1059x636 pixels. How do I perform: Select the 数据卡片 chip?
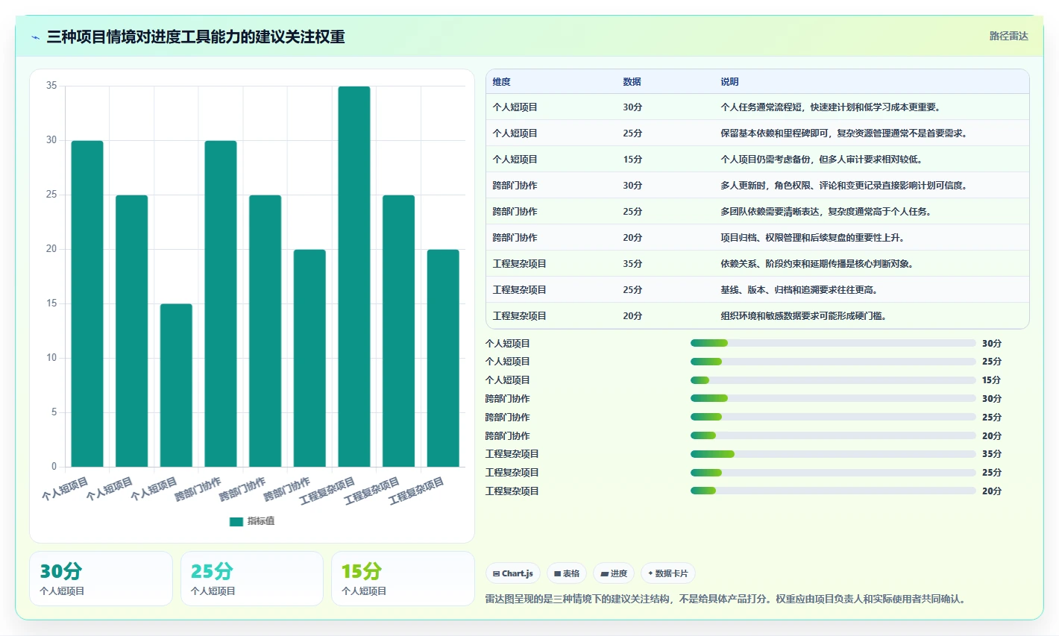[x=668, y=573]
